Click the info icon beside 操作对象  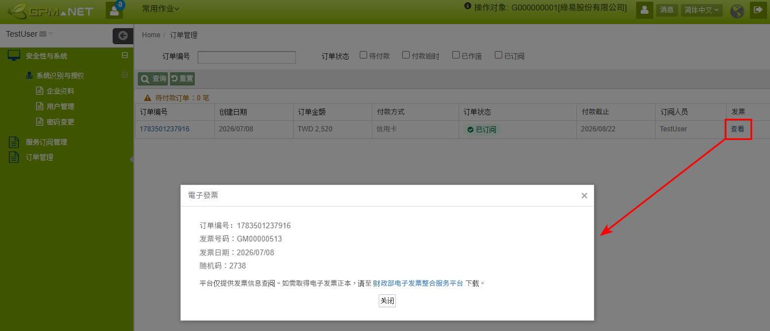tap(468, 6)
